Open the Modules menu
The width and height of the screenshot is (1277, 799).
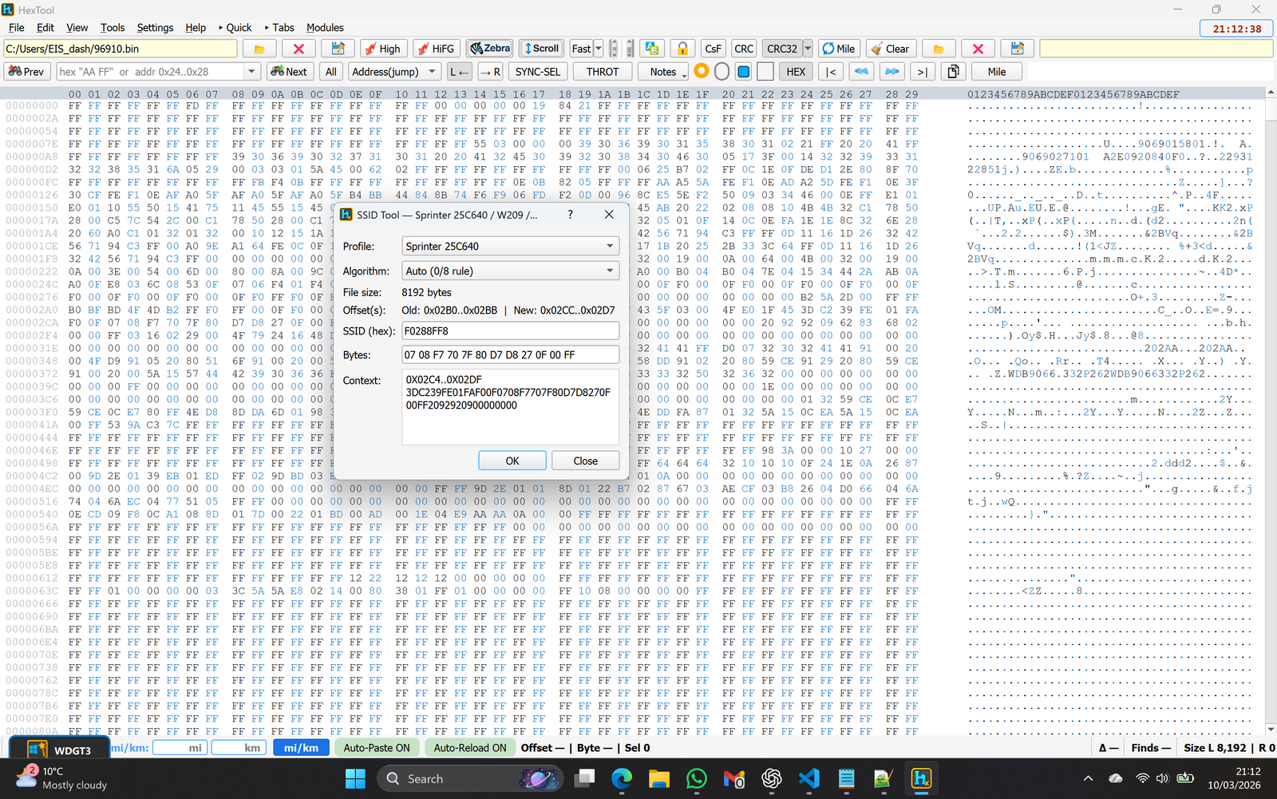click(325, 27)
